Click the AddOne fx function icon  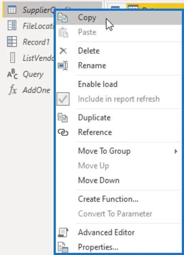(x=13, y=90)
